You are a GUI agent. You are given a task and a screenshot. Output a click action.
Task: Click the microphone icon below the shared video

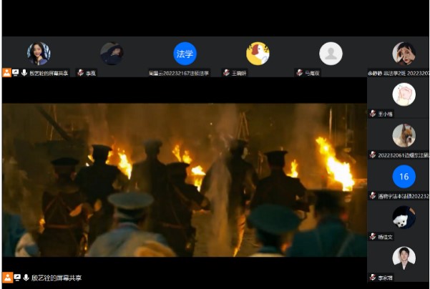click(26, 278)
